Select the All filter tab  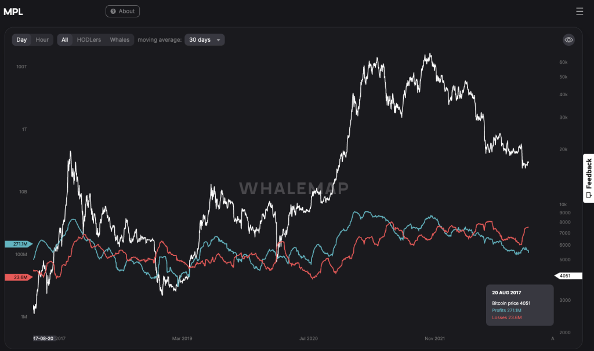65,40
